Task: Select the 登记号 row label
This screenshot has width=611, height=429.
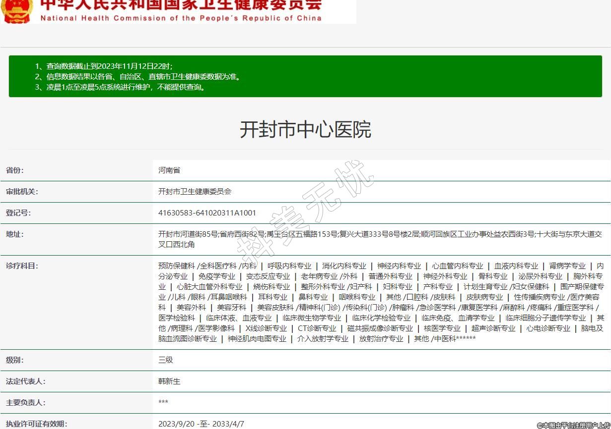Action: [18, 213]
